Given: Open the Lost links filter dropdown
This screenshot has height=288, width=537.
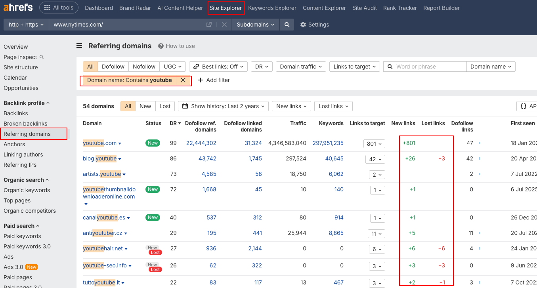Looking at the screenshot, I should pos(333,106).
